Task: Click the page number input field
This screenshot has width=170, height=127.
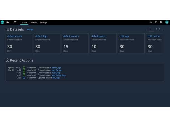Action: coord(151,29)
